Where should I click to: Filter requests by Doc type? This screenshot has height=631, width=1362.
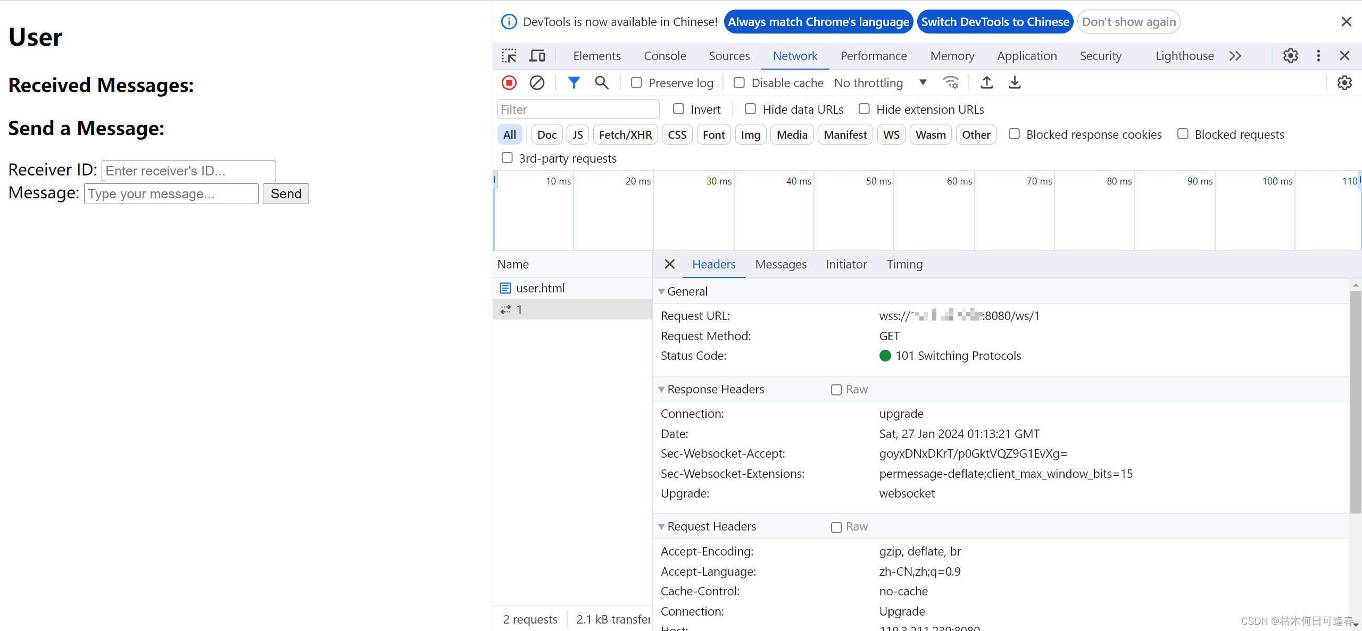[547, 134]
